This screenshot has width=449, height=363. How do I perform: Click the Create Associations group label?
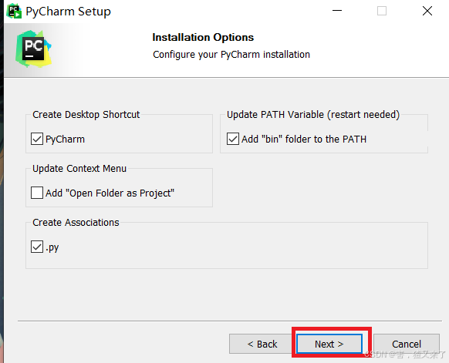[76, 222]
